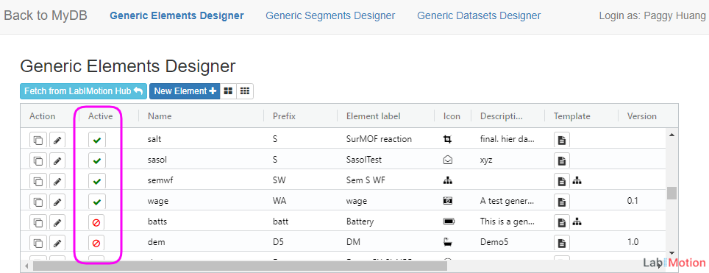Deactivate the salt element via green check

[x=97, y=141]
